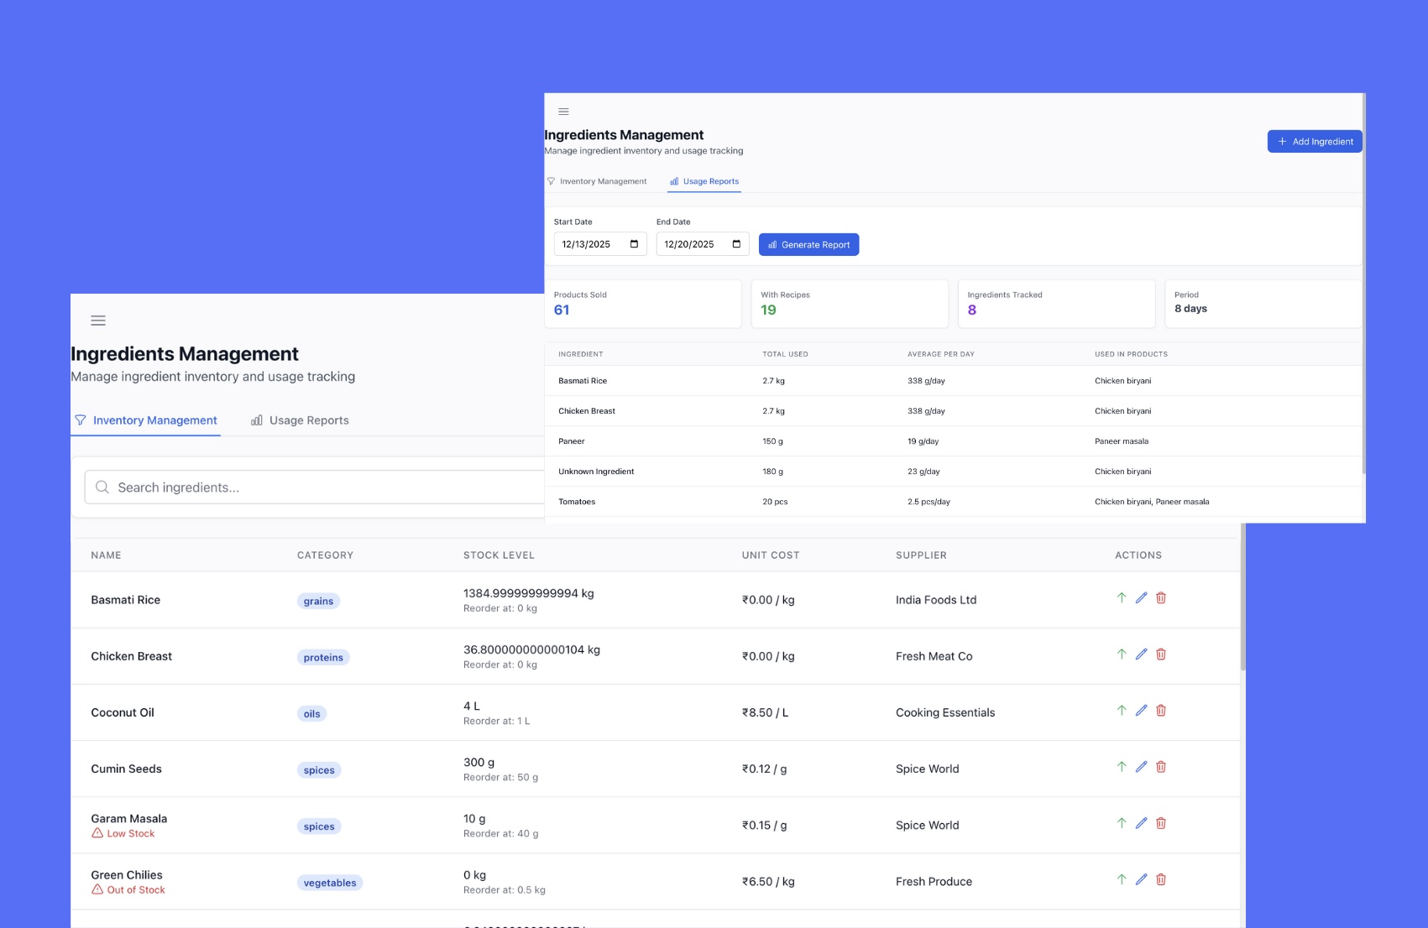Select the Out of Stock warning on Green Chilies
Viewport: 1428px width, 928px height.
tap(128, 889)
